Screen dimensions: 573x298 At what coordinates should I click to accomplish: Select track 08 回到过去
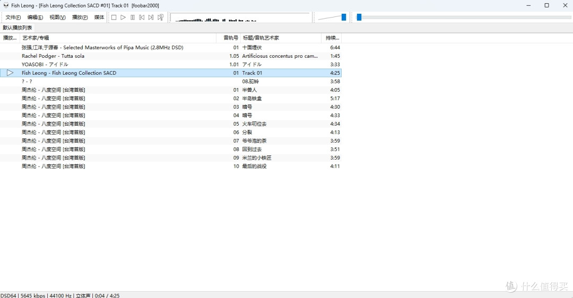point(171,150)
